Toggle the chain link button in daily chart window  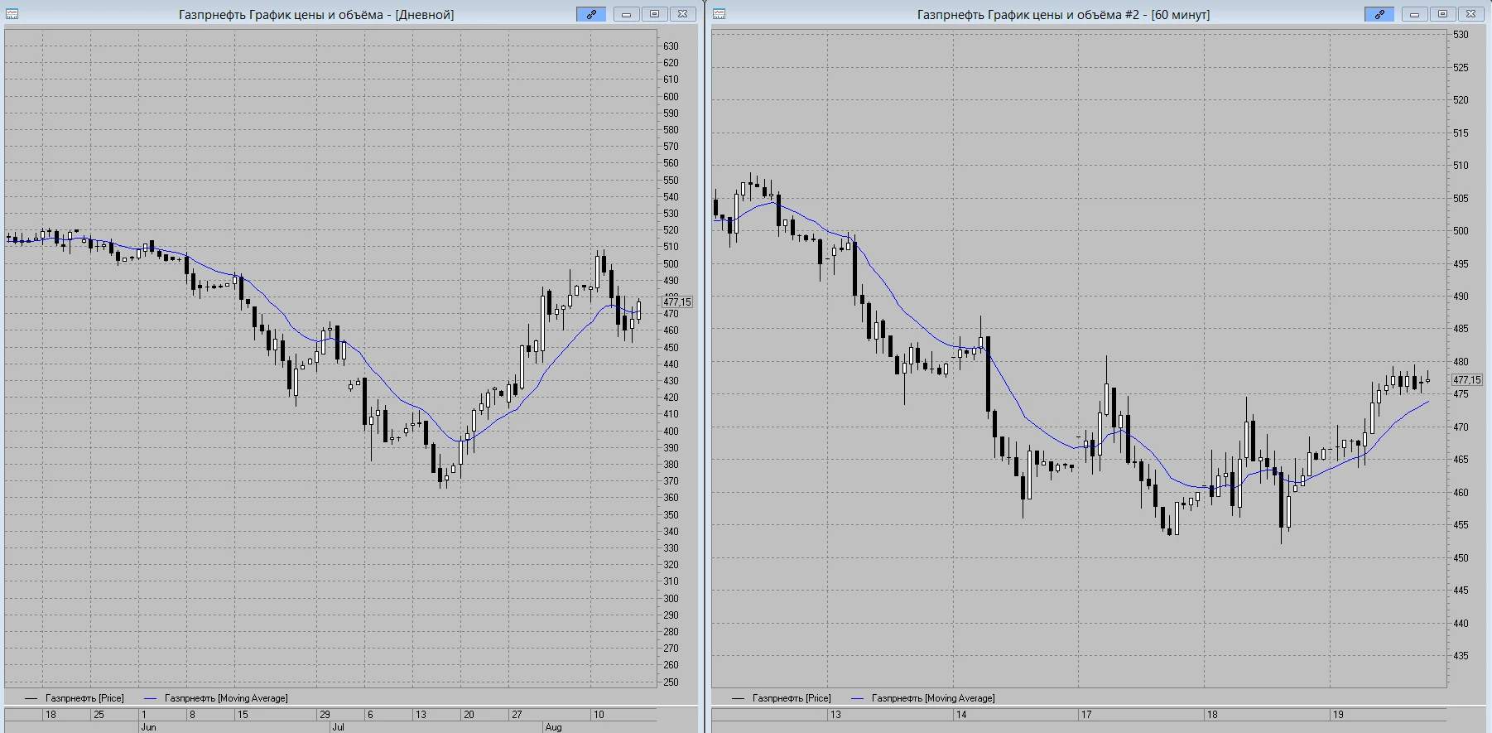tap(591, 14)
